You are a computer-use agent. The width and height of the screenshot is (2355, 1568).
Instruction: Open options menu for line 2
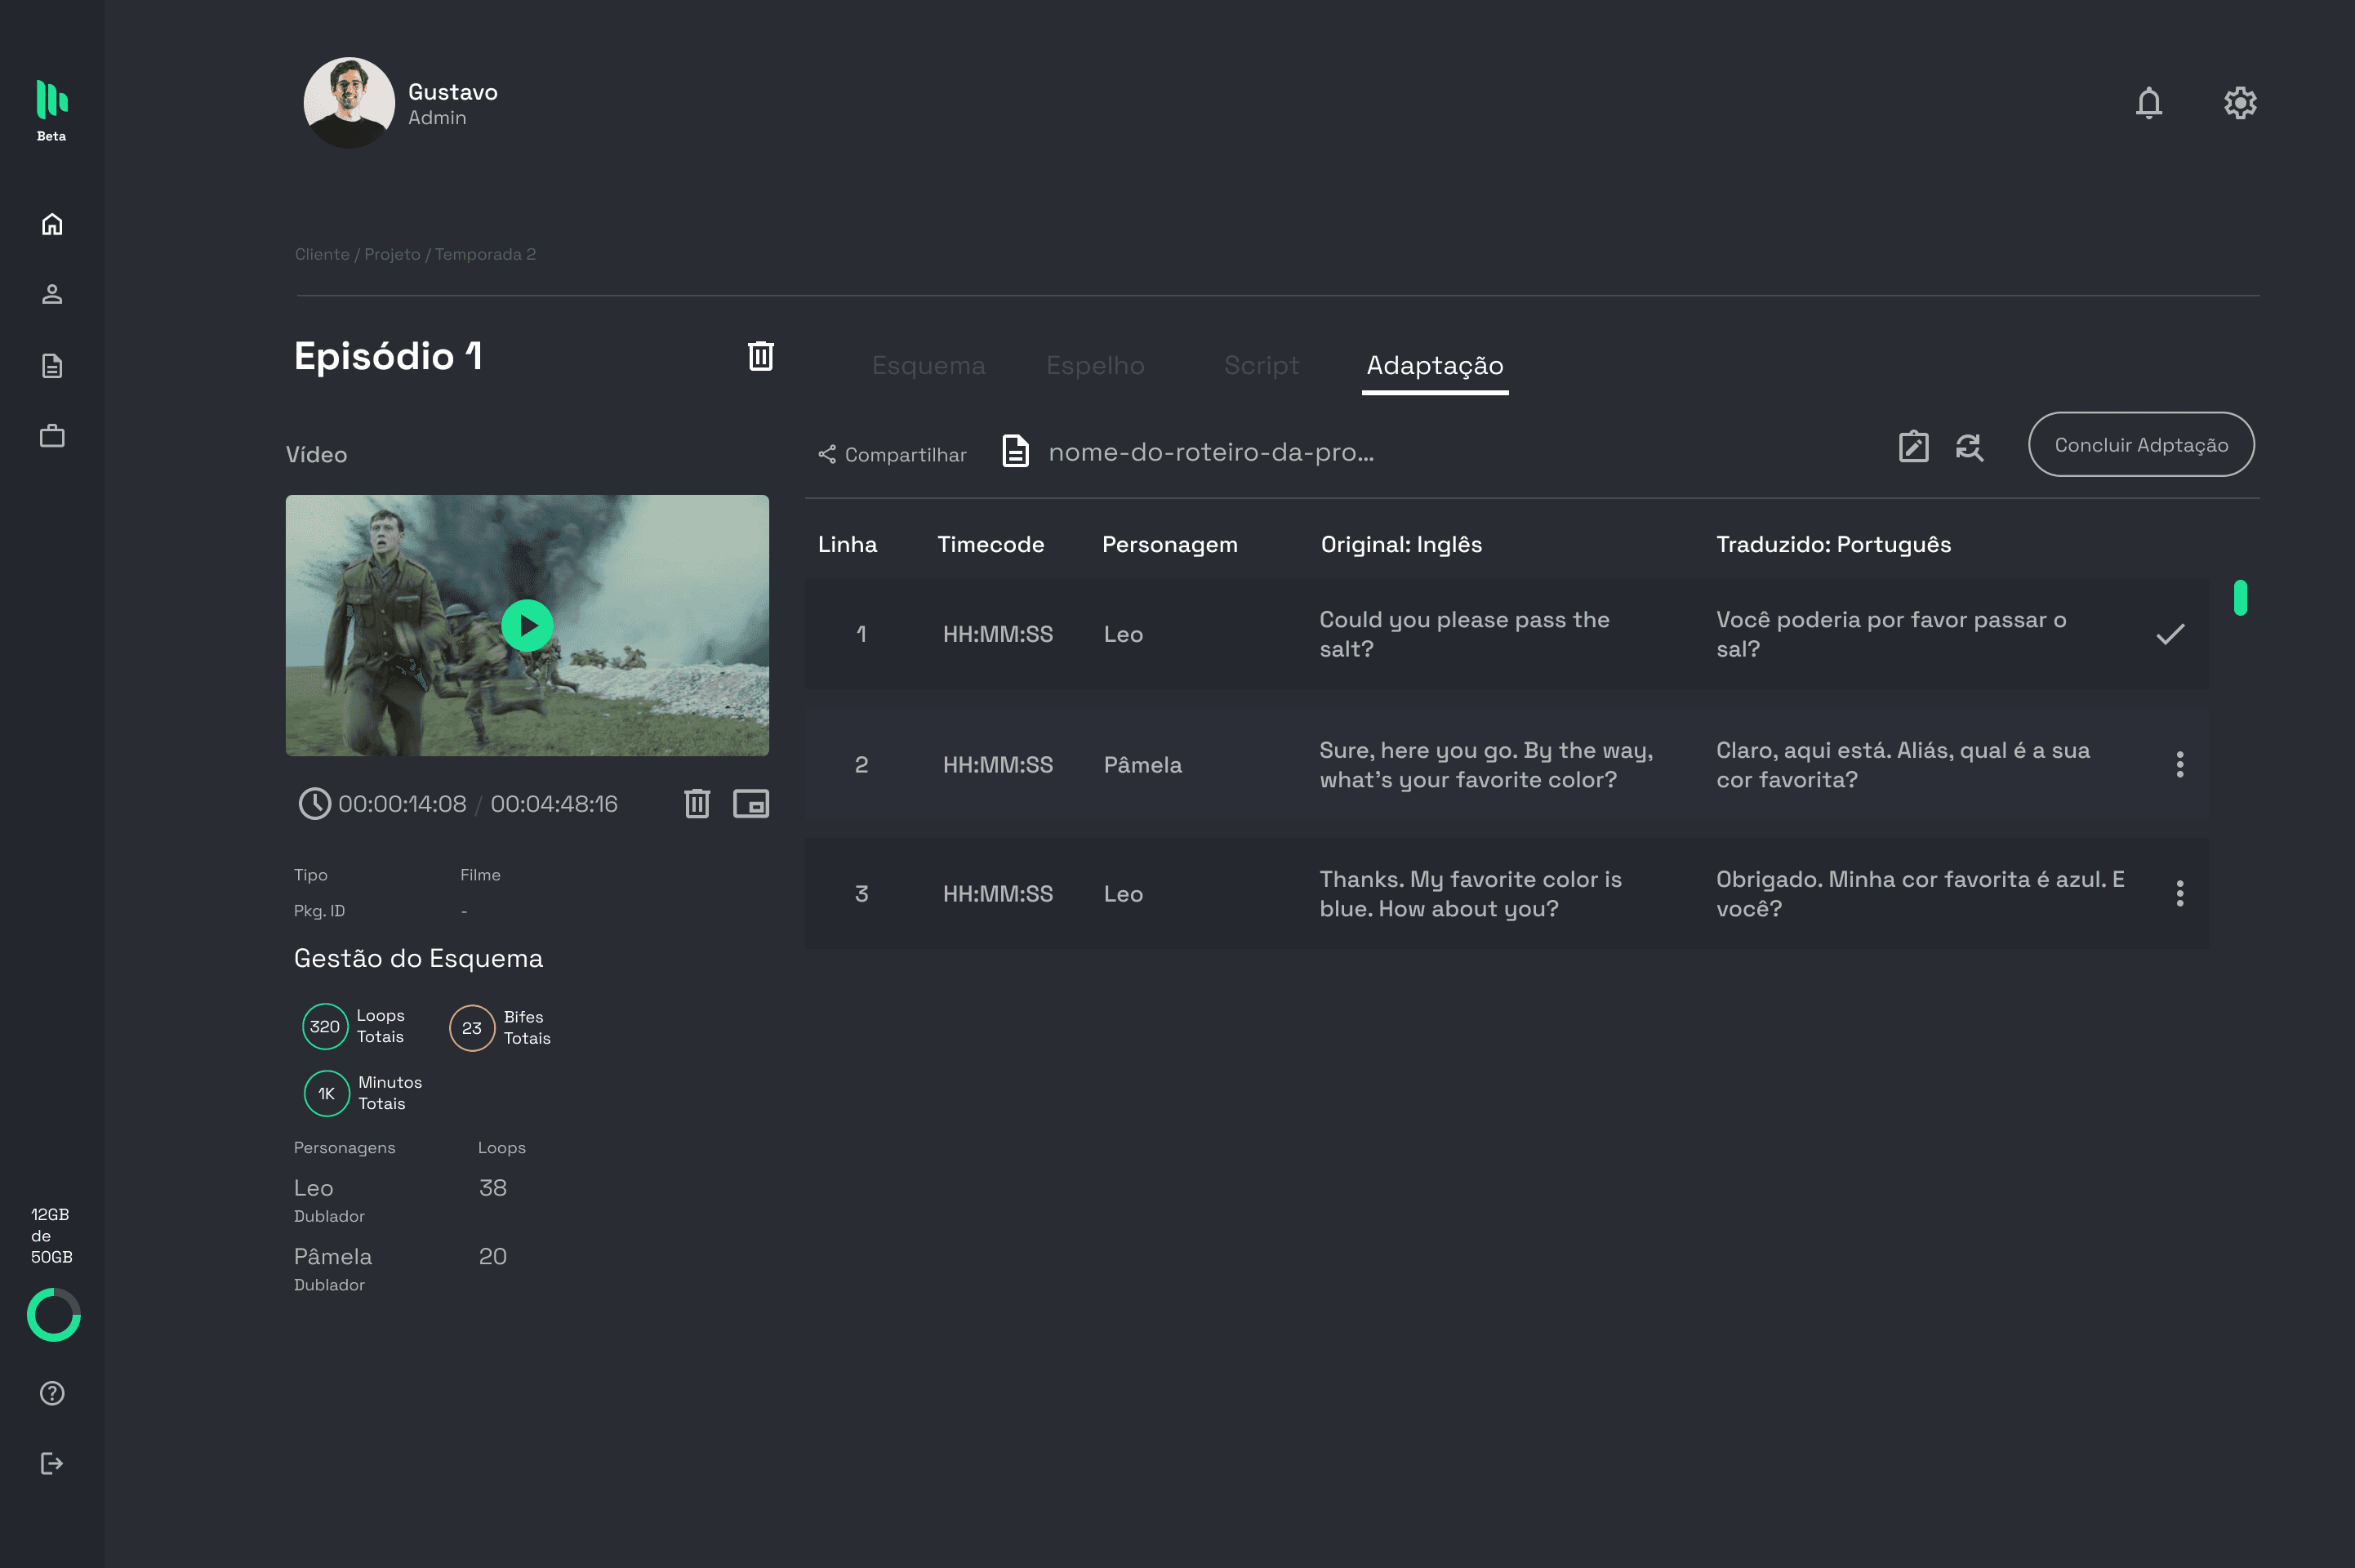click(x=2179, y=765)
